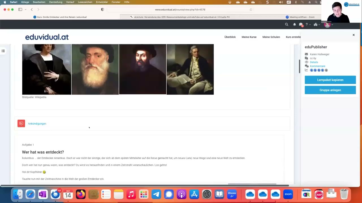Click the Bluetooth icon in the menu bar

tap(296, 2)
